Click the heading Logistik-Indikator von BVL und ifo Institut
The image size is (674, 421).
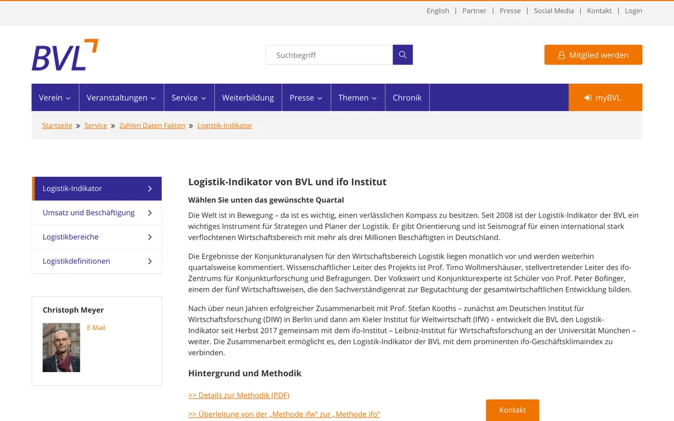pyautogui.click(x=287, y=182)
